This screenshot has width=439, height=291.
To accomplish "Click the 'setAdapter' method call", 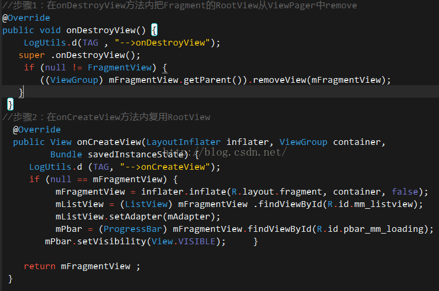I will (136, 216).
